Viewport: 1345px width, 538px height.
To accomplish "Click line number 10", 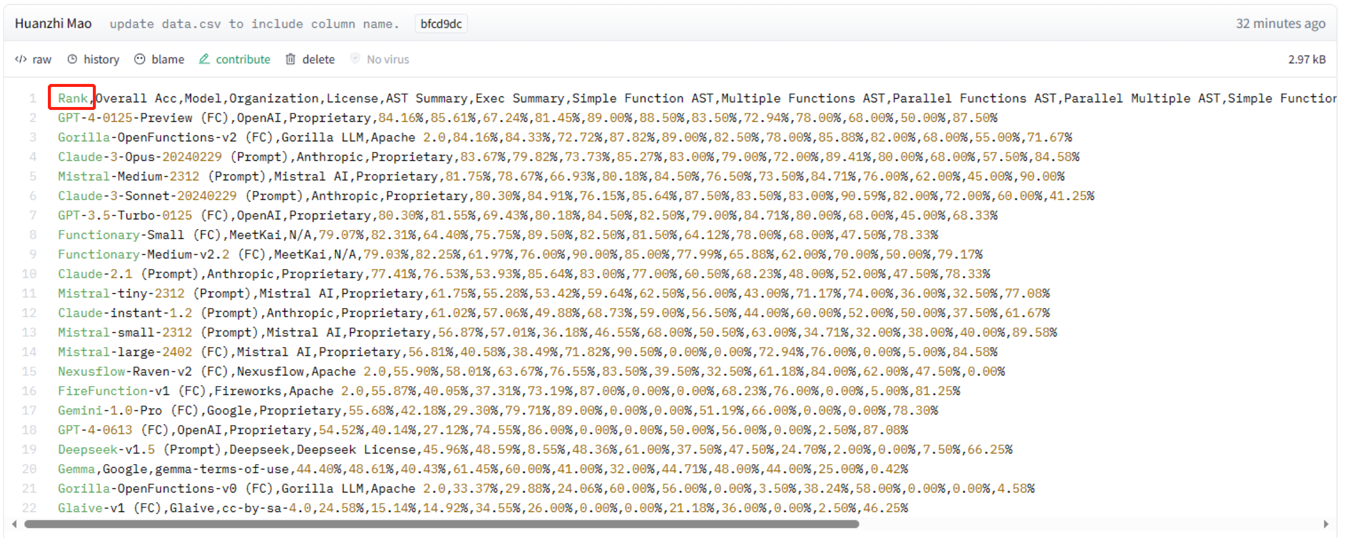I will pos(30,274).
